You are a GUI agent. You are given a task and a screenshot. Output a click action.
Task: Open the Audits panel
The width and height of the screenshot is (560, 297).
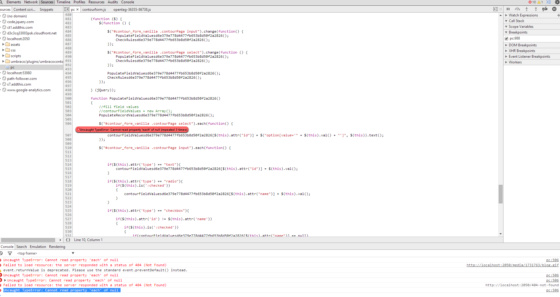coord(113,2)
